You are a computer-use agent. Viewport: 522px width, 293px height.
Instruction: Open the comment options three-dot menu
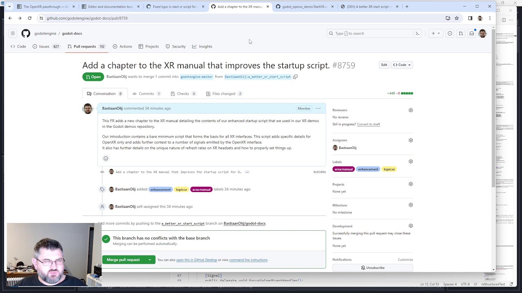coord(318,108)
